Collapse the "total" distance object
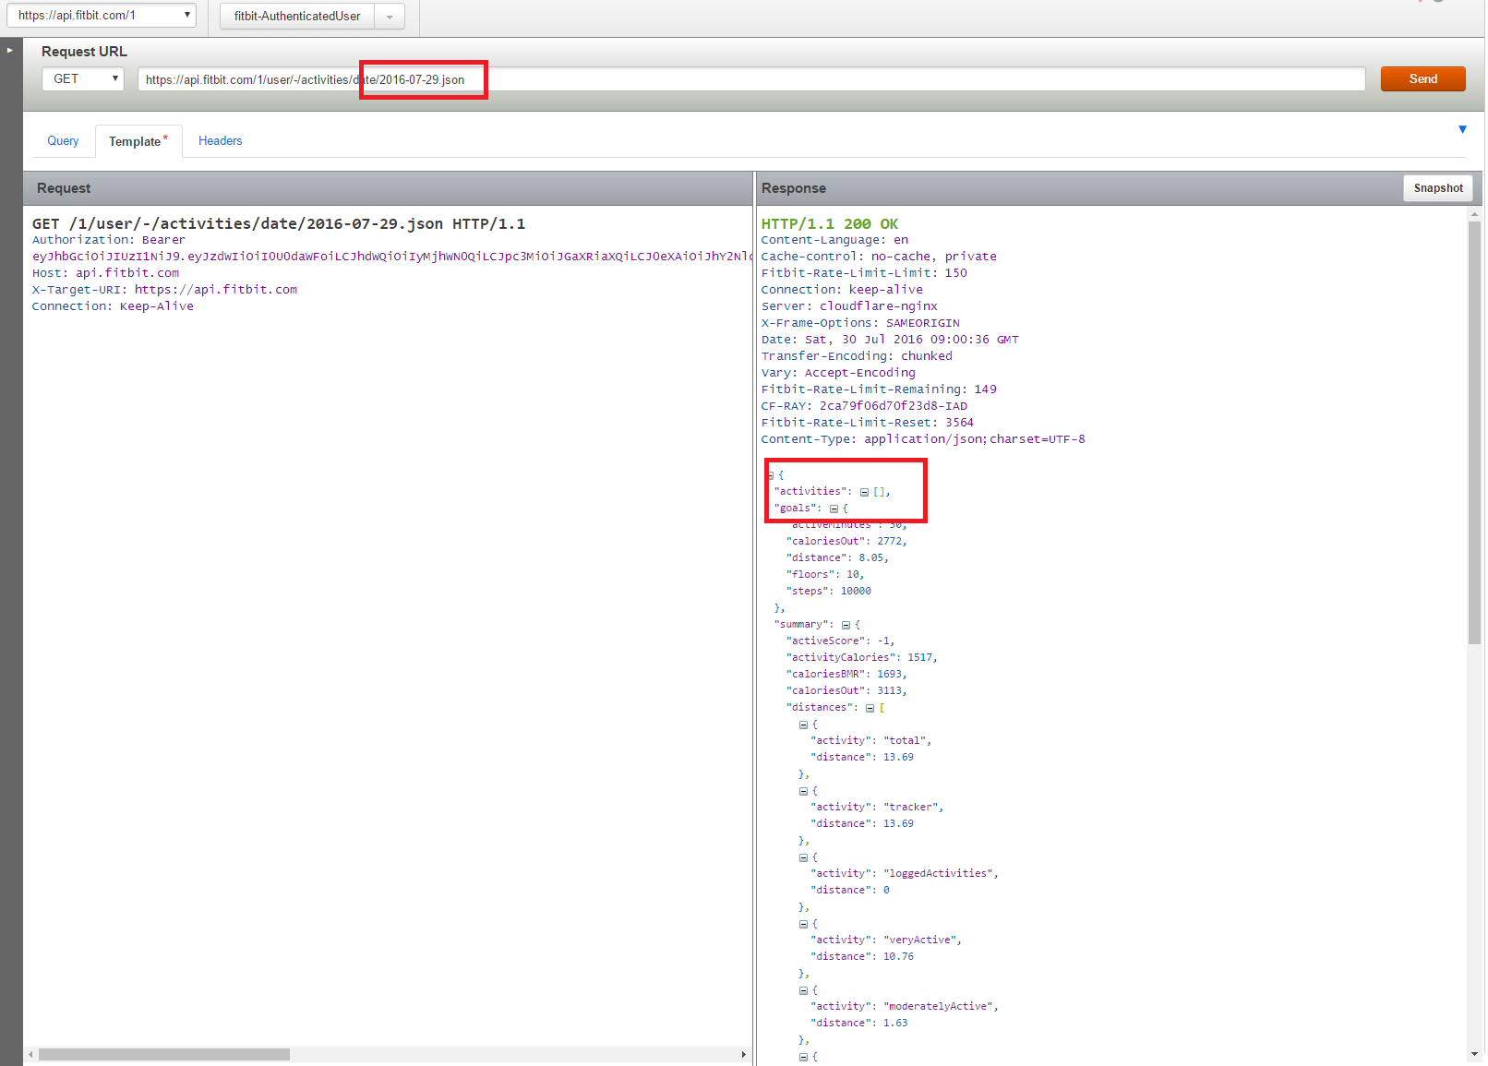The width and height of the screenshot is (1488, 1066). 803,725
